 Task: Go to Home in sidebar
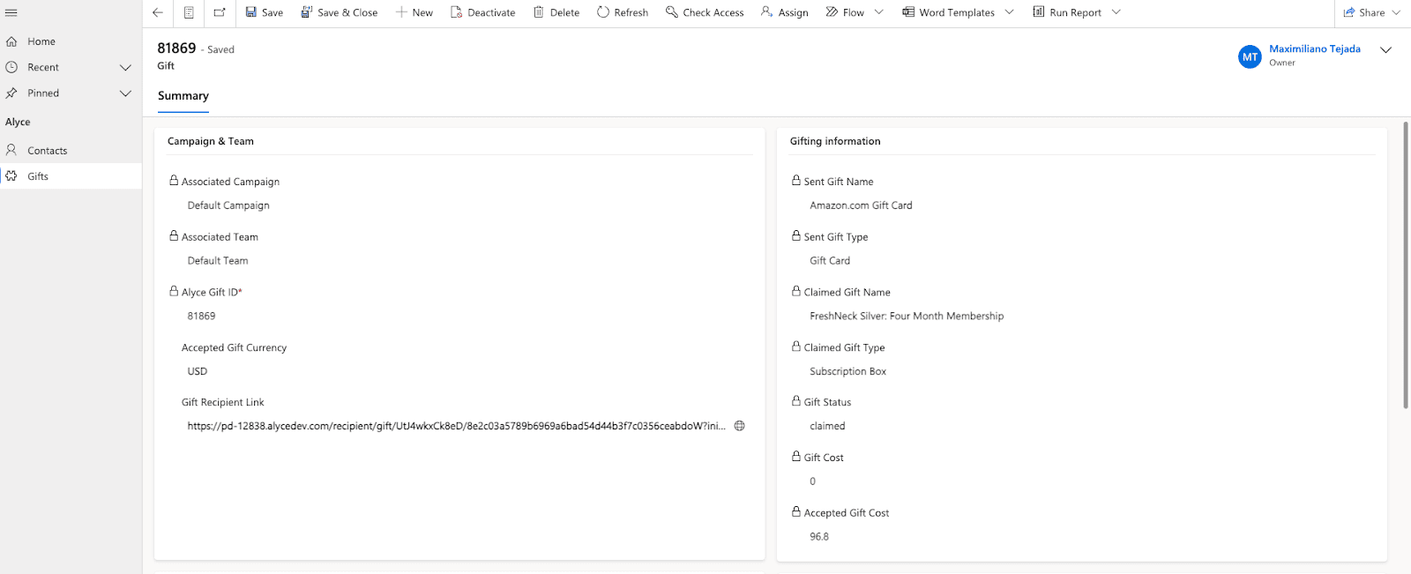71,41
